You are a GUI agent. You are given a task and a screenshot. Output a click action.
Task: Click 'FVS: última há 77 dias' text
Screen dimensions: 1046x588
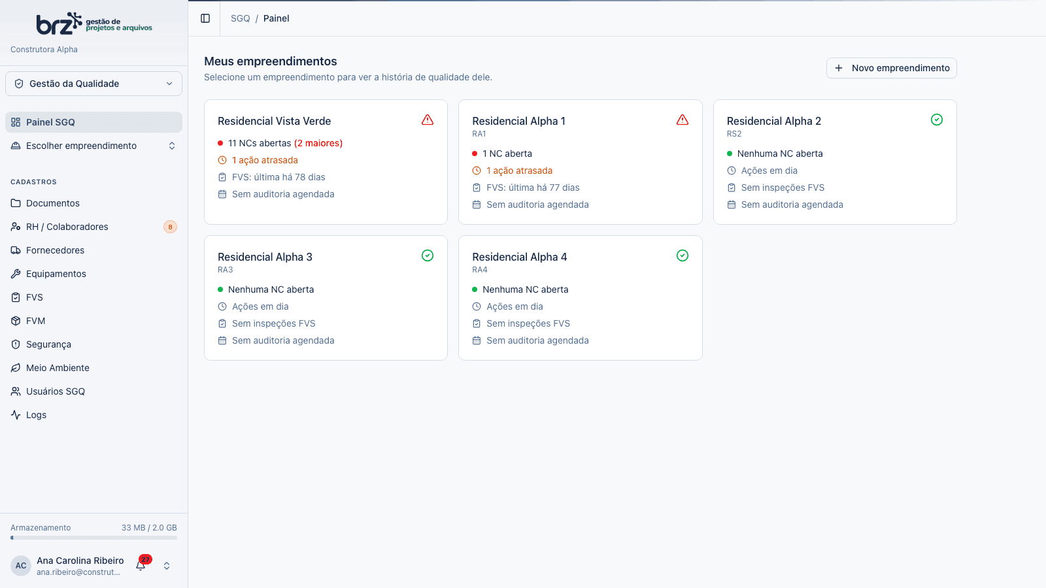tap(533, 188)
